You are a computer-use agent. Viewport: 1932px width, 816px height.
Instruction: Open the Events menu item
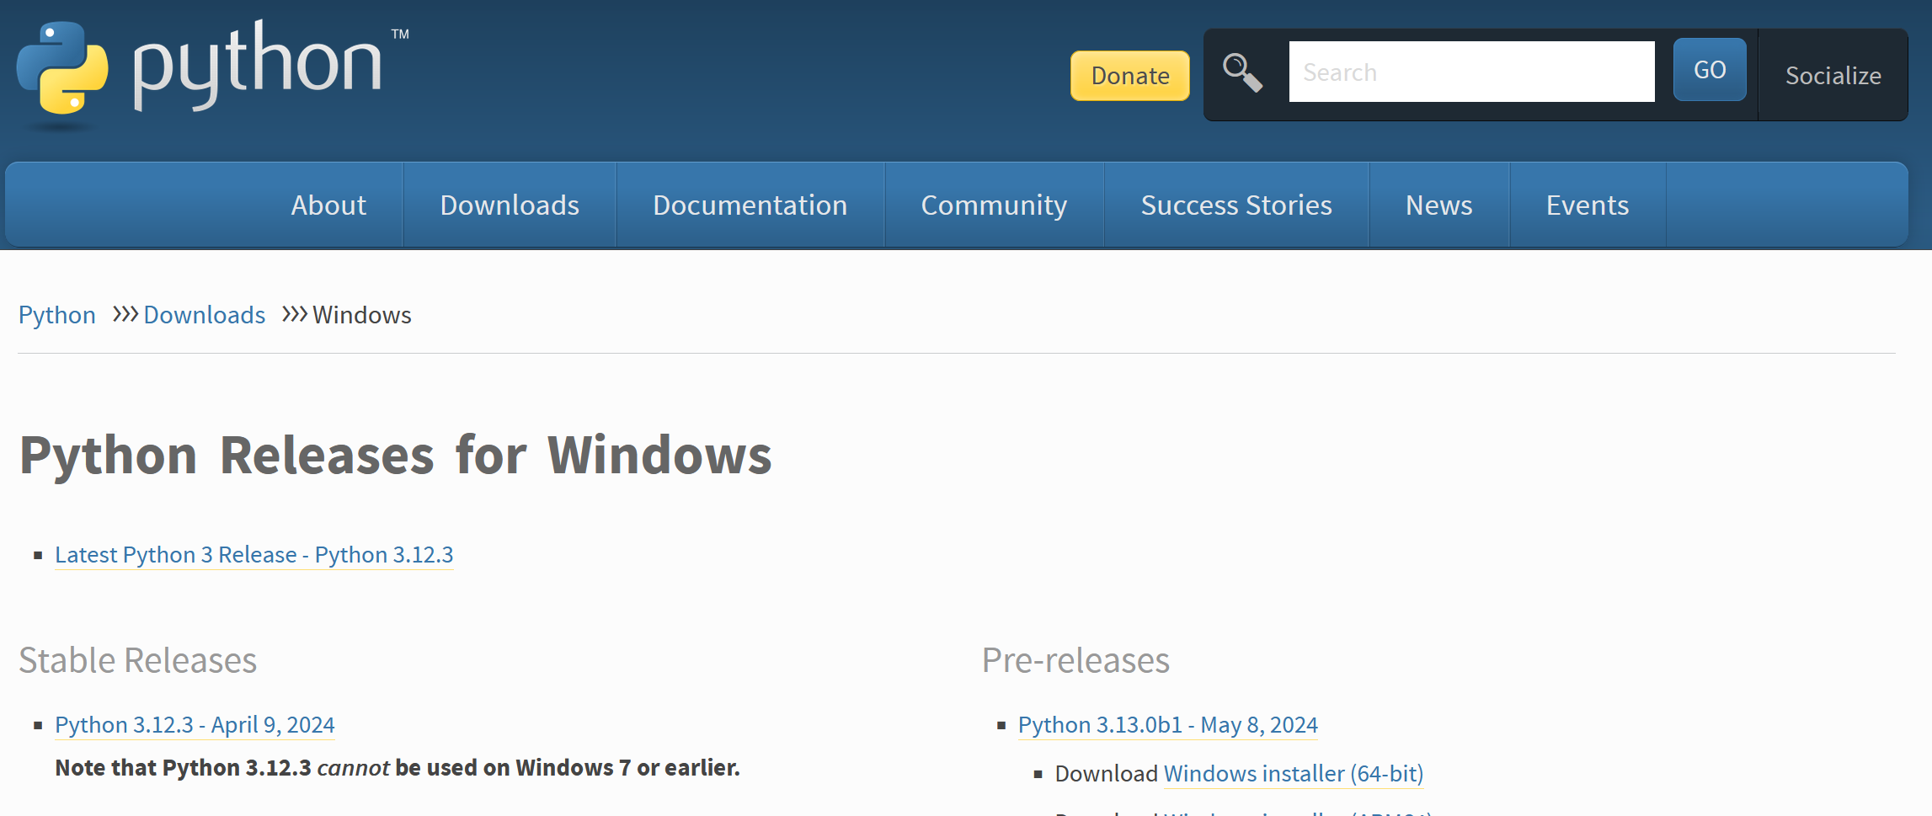click(1588, 205)
